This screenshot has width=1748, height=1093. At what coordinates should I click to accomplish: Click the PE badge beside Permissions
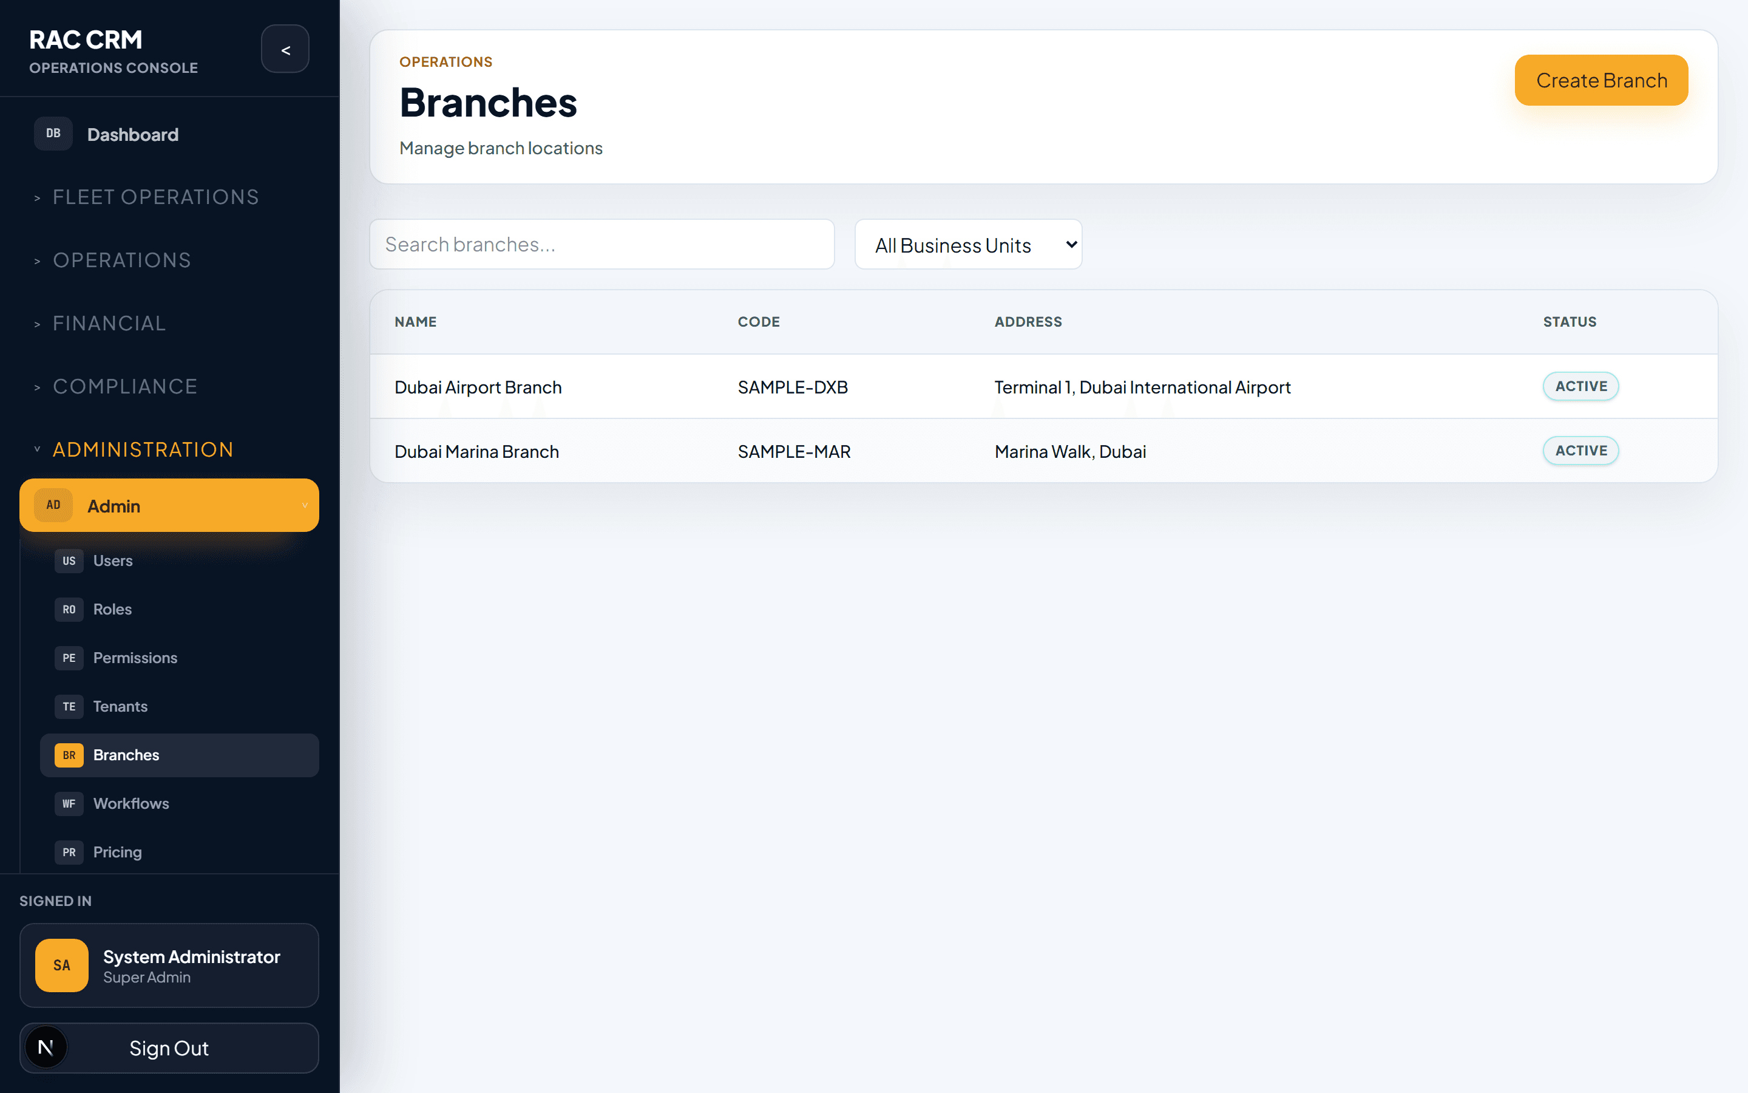[x=69, y=658]
